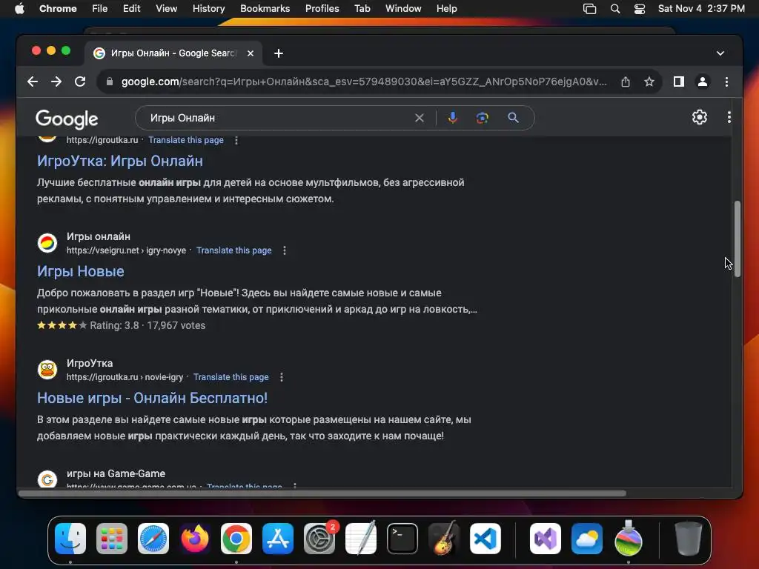Open App Store from the dock
759x569 pixels.
[x=278, y=539]
